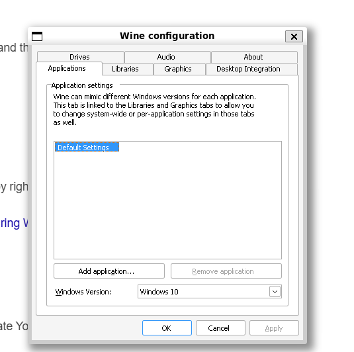Confirm with the OK button
This screenshot has width=354, height=352.
click(x=167, y=328)
